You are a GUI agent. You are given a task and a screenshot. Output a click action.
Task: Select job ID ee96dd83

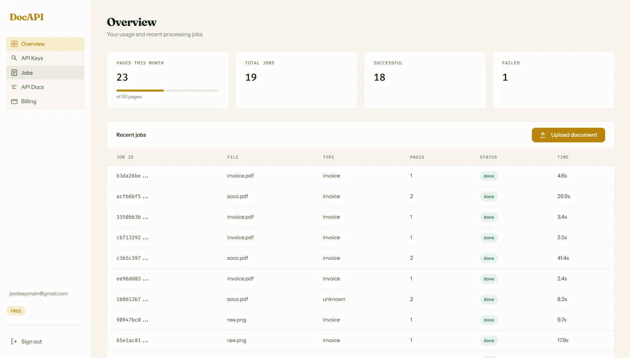click(132, 279)
